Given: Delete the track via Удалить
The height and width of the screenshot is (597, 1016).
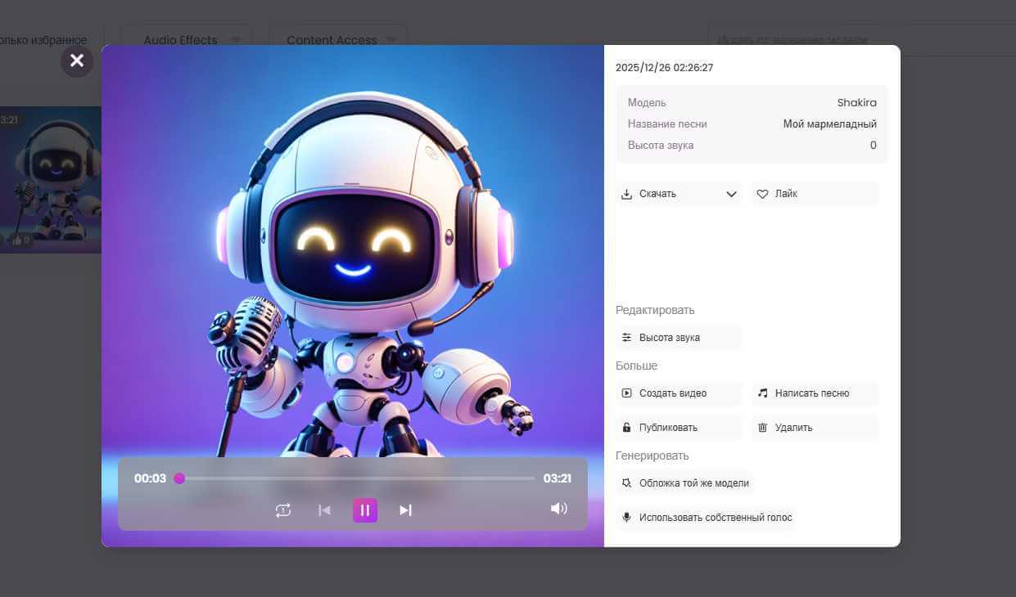Looking at the screenshot, I should (815, 428).
